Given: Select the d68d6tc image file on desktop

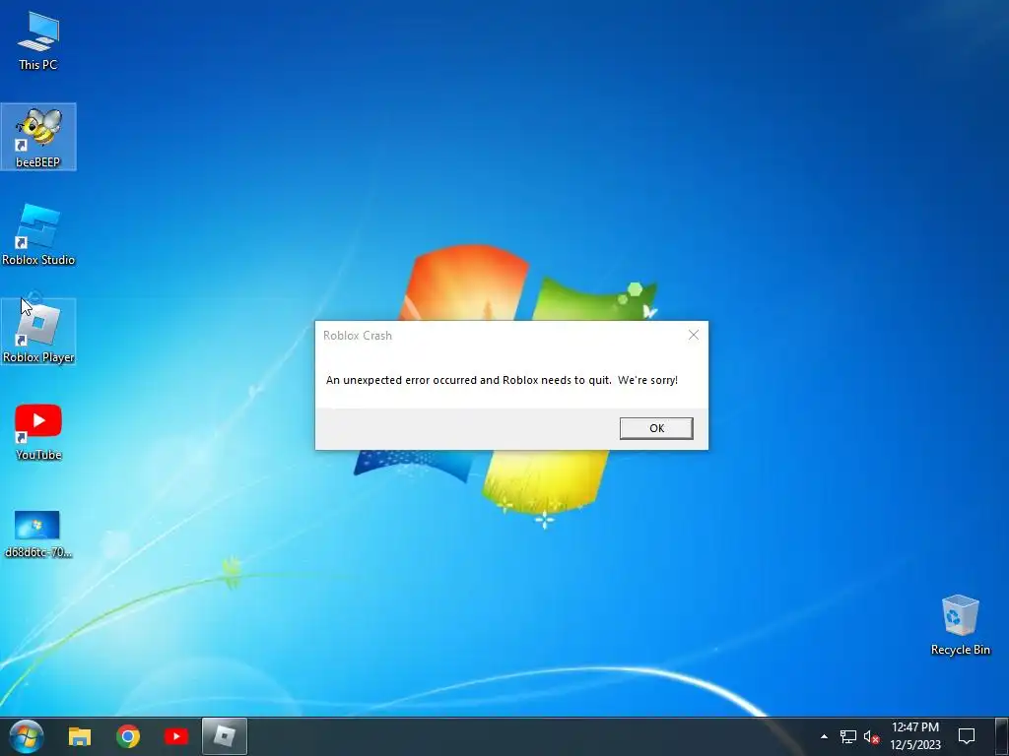Looking at the screenshot, I should click(38, 535).
